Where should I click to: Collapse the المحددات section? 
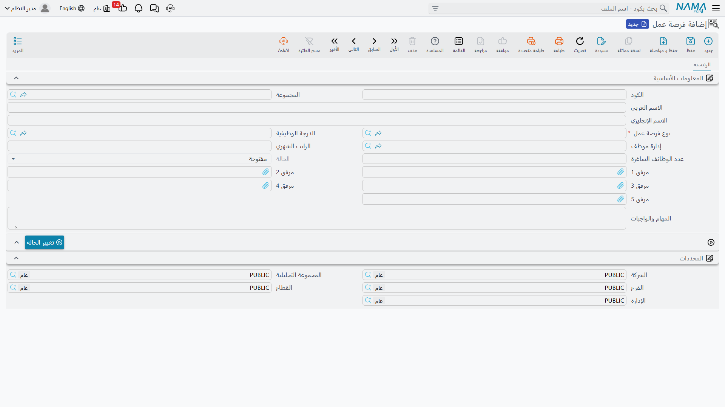(x=16, y=258)
